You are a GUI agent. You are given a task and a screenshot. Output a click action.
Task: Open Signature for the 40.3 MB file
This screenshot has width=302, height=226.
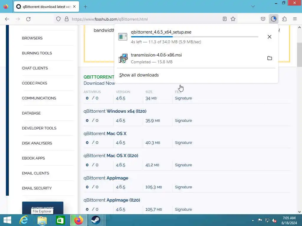[x=183, y=143]
